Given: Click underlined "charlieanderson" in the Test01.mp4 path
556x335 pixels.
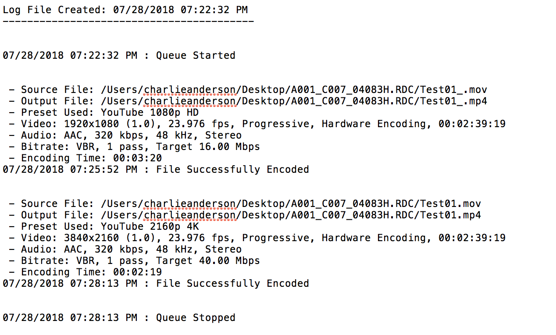Looking at the screenshot, I should [190, 215].
